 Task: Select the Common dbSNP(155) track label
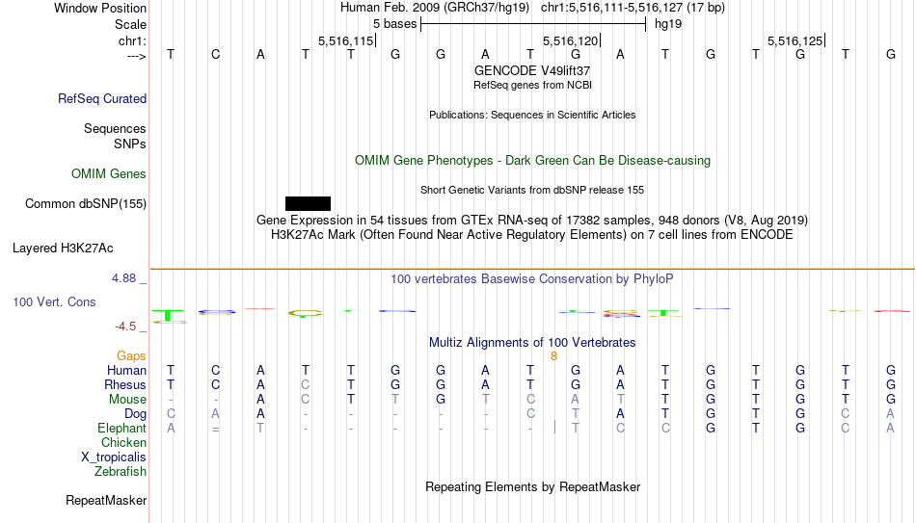[86, 204]
